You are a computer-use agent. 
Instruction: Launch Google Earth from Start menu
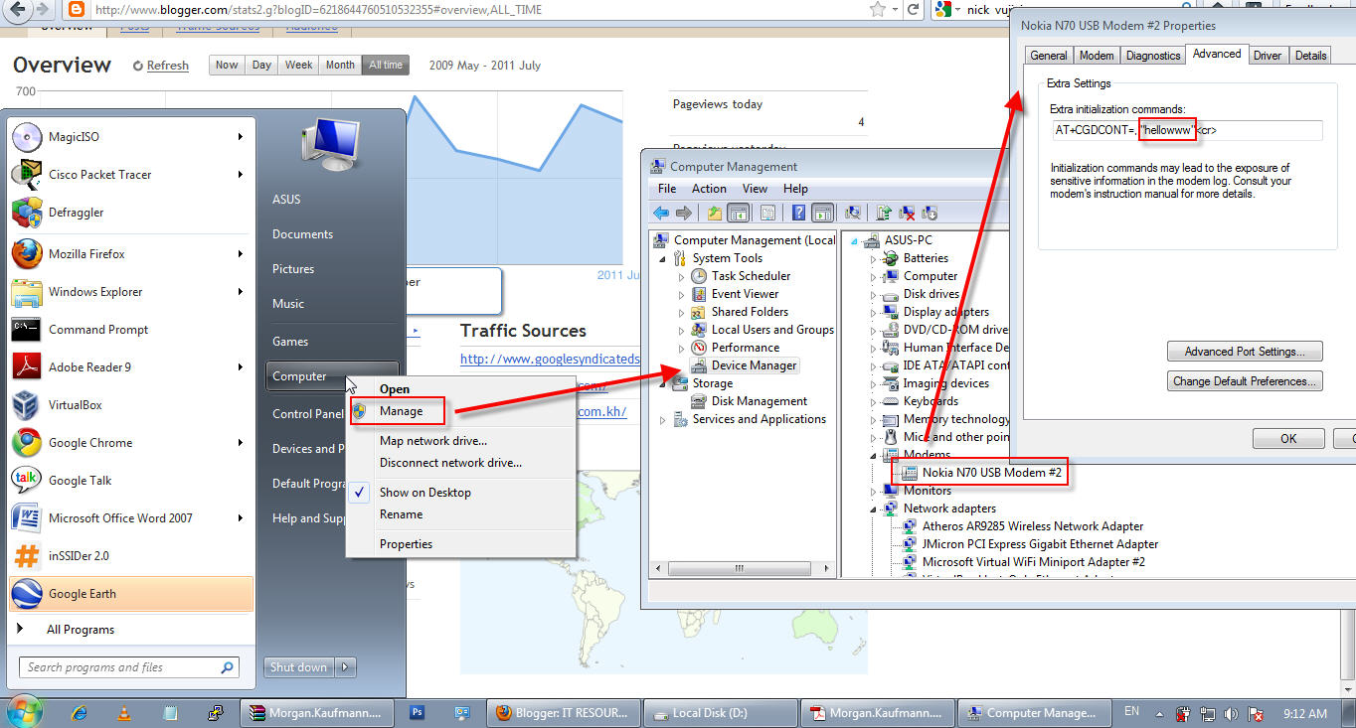(131, 593)
